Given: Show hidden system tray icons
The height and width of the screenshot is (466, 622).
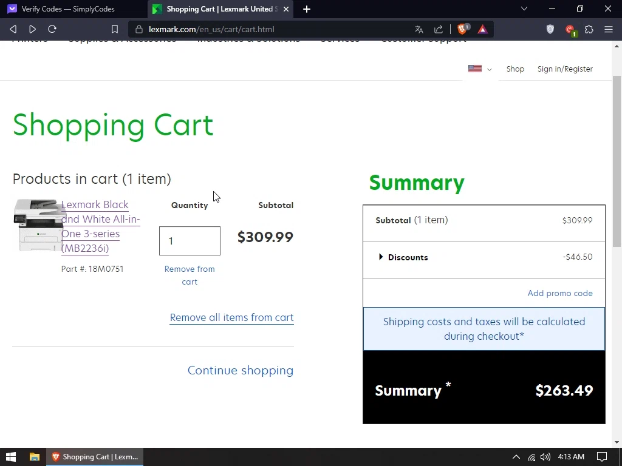Looking at the screenshot, I should coord(516,457).
